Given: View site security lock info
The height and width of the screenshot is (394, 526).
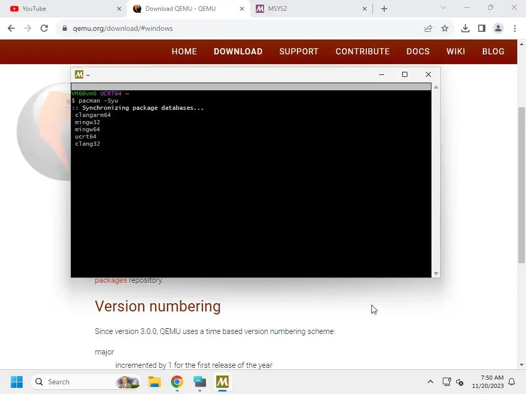Looking at the screenshot, I should tap(65, 29).
